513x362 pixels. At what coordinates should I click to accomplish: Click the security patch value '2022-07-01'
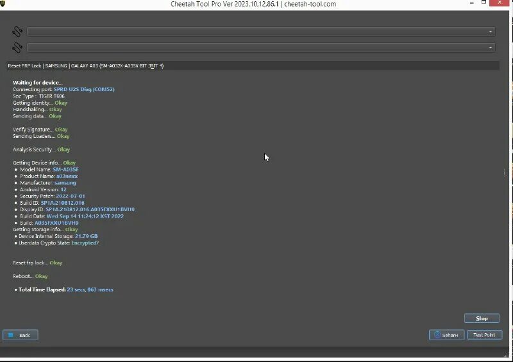point(71,196)
